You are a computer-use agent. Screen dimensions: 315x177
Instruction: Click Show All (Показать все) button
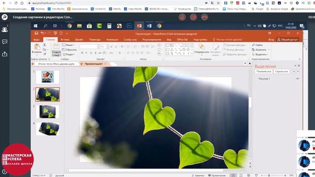(264, 71)
